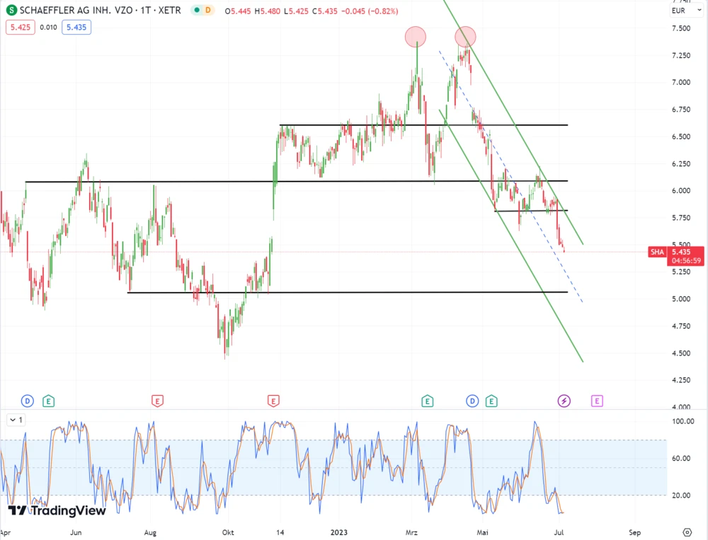The width and height of the screenshot is (708, 540).
Task: Click the 6.500 price axis label
Action: click(681, 136)
